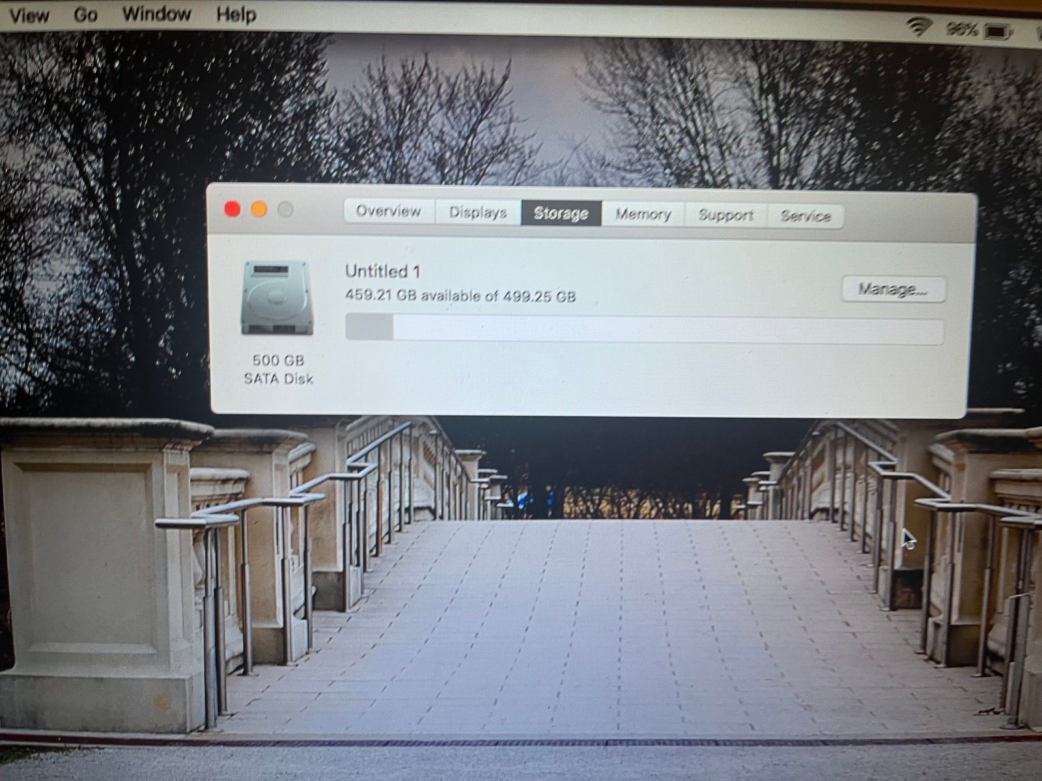Click the Manage... button

[893, 289]
